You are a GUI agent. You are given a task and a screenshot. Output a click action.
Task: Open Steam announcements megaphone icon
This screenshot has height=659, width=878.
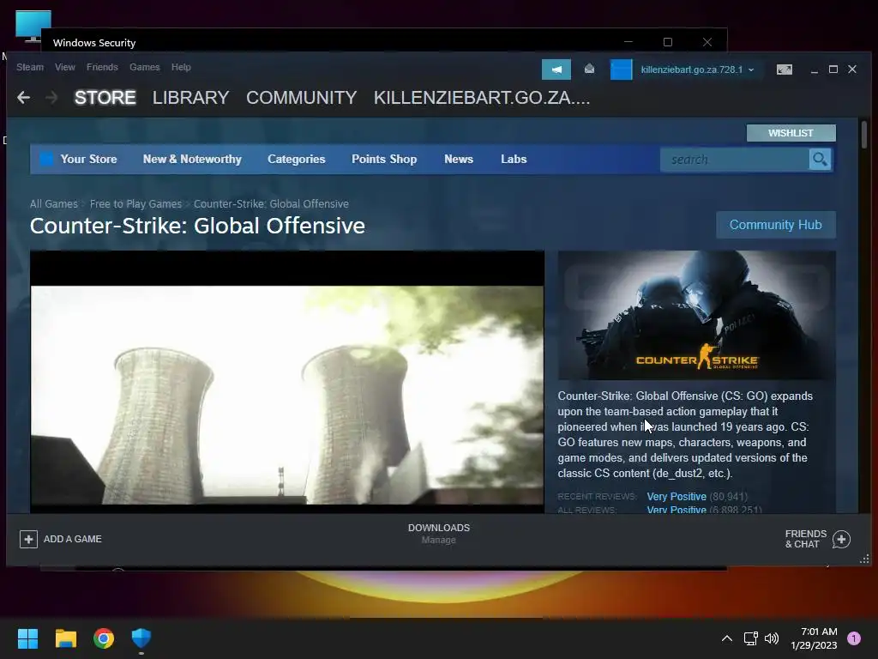pos(556,70)
